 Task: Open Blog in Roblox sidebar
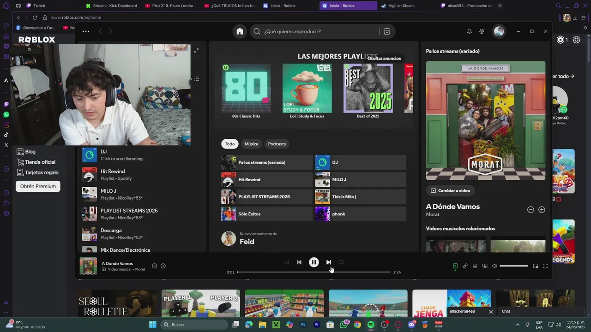click(x=26, y=152)
